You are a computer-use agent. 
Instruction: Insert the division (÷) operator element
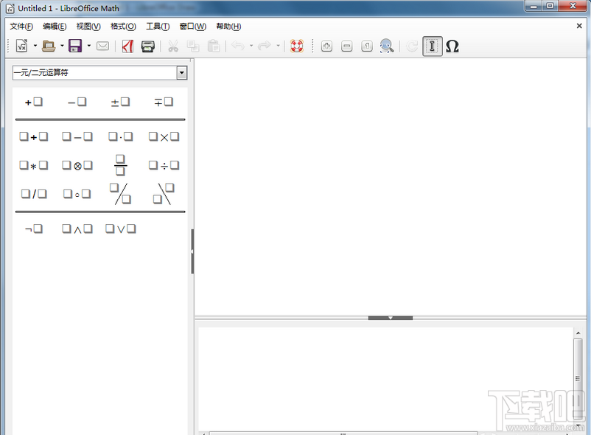click(164, 164)
